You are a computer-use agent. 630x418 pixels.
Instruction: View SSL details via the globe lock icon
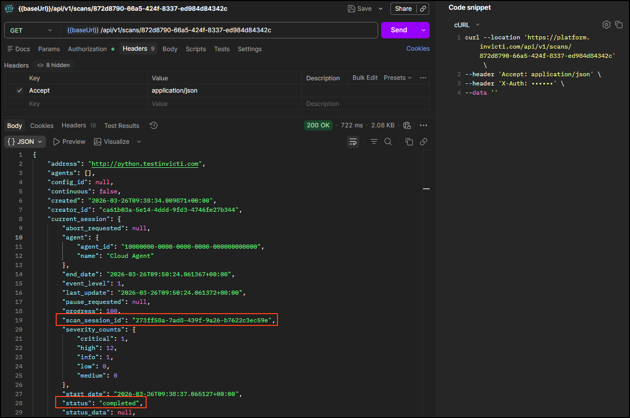[407, 125]
